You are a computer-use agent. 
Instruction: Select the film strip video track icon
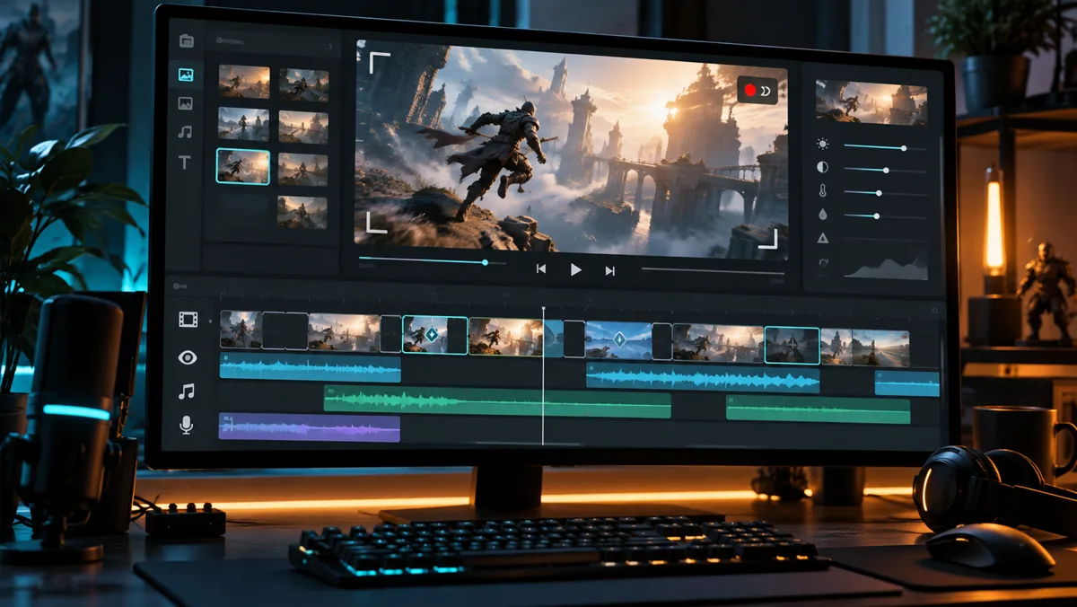click(188, 319)
